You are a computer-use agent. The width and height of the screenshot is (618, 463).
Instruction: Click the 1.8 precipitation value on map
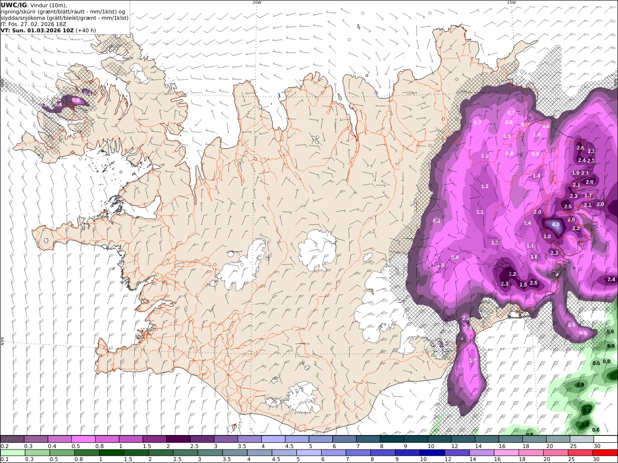point(547,236)
